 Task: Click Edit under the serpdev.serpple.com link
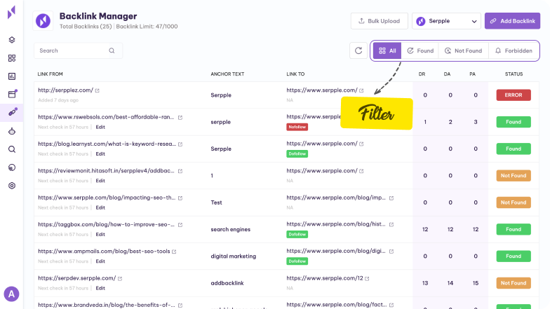tap(100, 289)
